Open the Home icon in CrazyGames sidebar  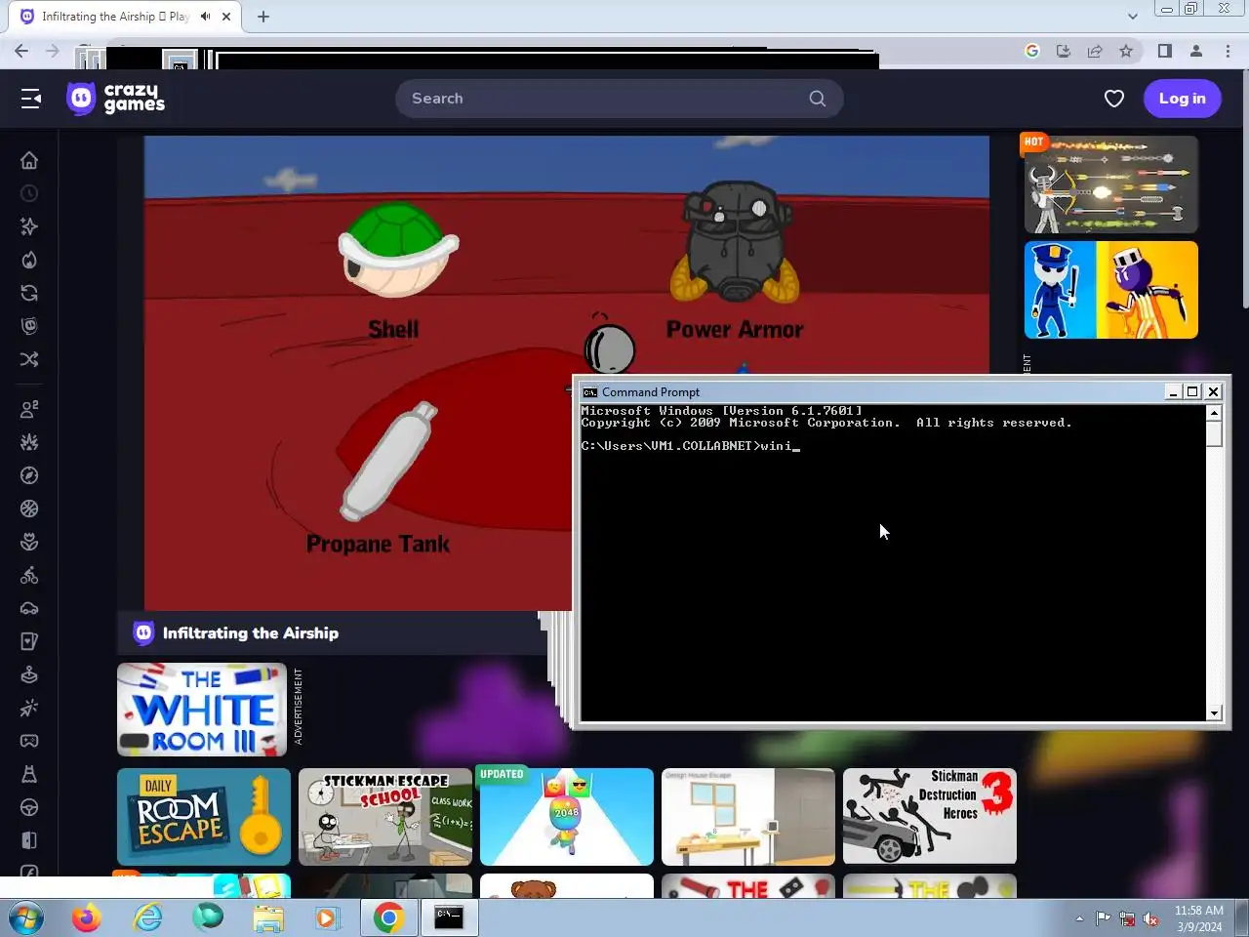point(29,160)
